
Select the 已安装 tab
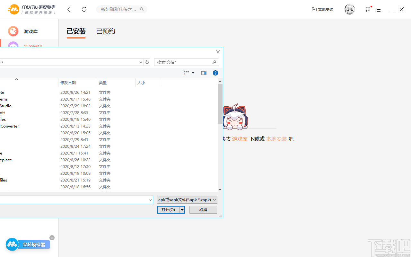coord(76,31)
